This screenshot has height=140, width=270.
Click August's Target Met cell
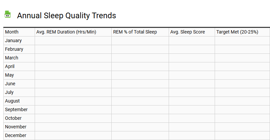tap(242, 101)
